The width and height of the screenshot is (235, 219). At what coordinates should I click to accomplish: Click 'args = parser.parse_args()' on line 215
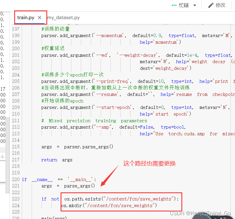pyautogui.click(x=77, y=147)
